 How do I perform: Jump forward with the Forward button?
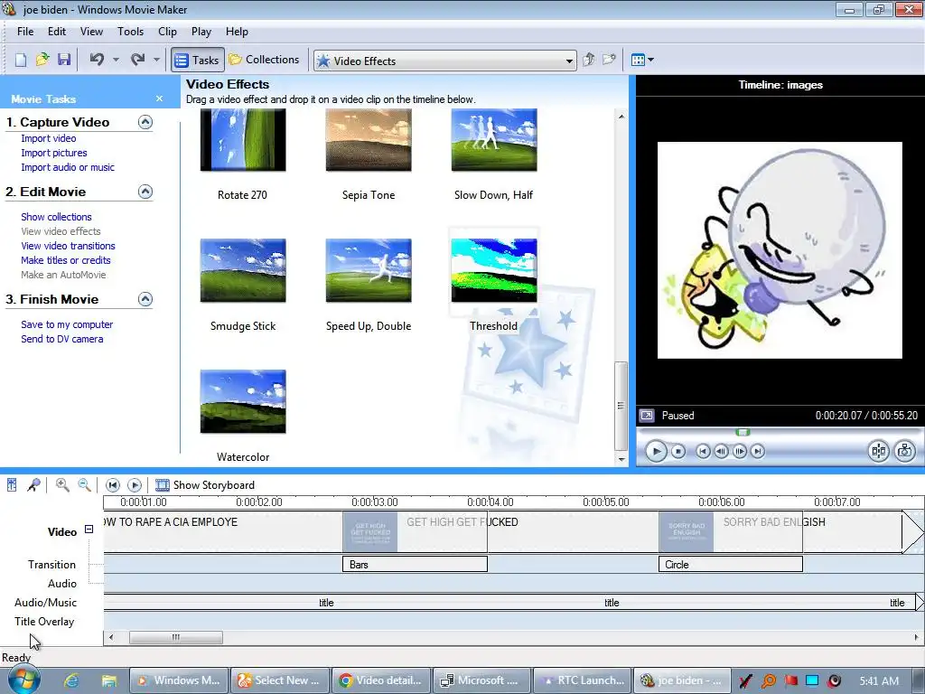coord(758,452)
